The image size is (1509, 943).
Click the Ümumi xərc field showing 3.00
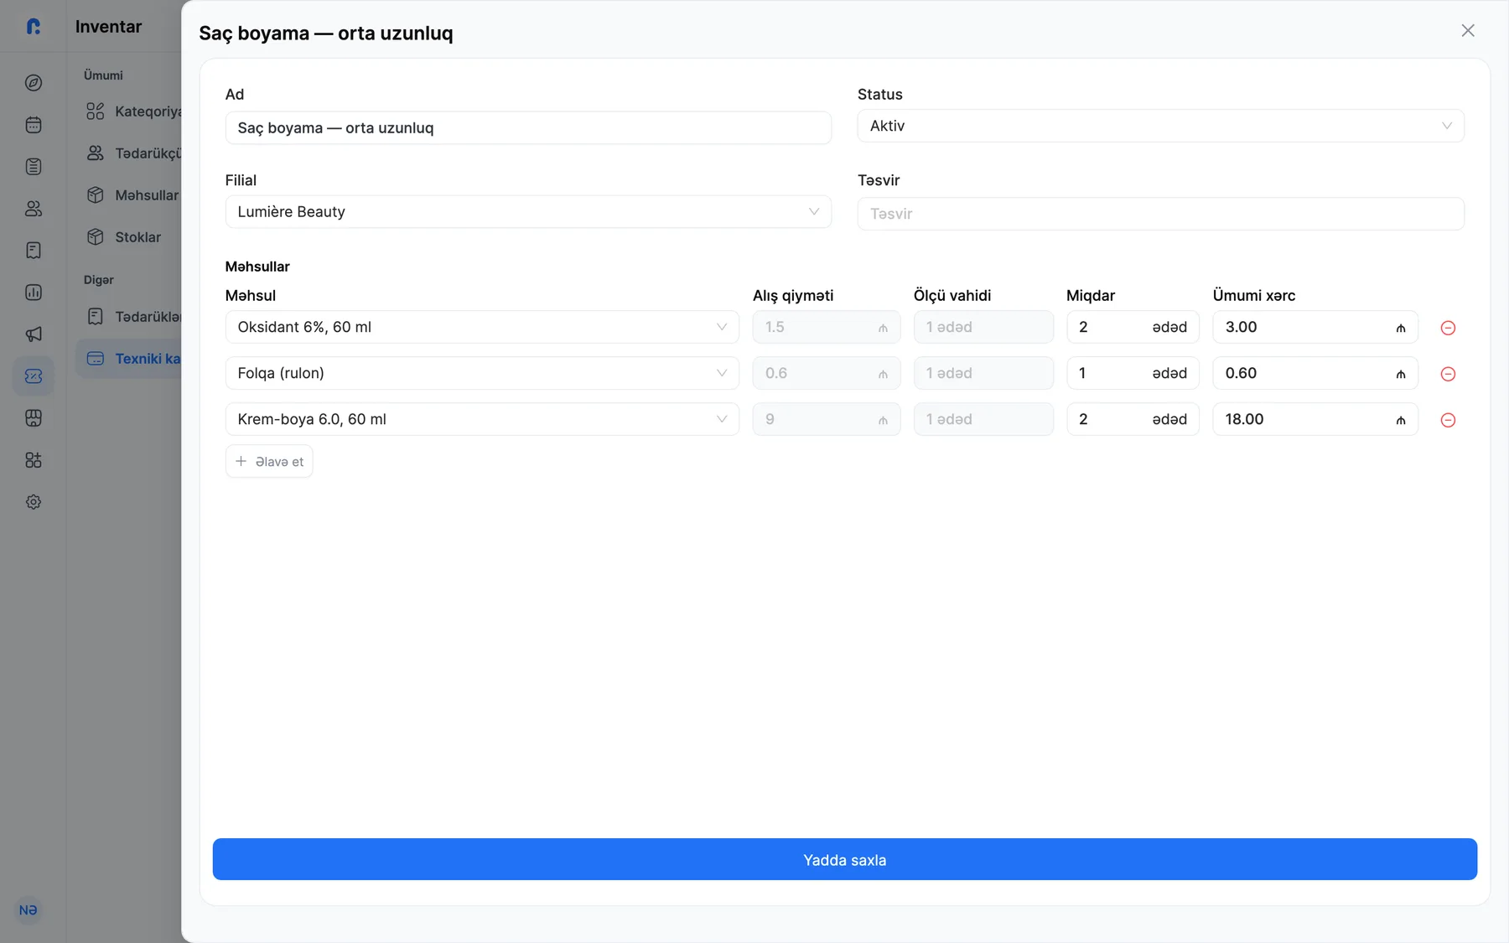1315,327
